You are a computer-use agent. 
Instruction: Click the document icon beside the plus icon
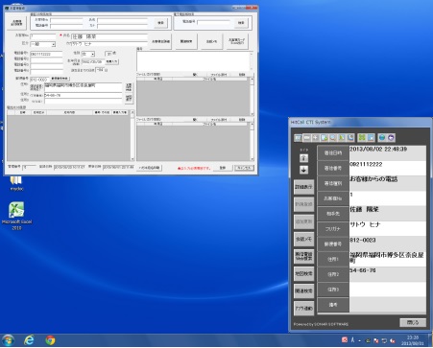point(325,137)
